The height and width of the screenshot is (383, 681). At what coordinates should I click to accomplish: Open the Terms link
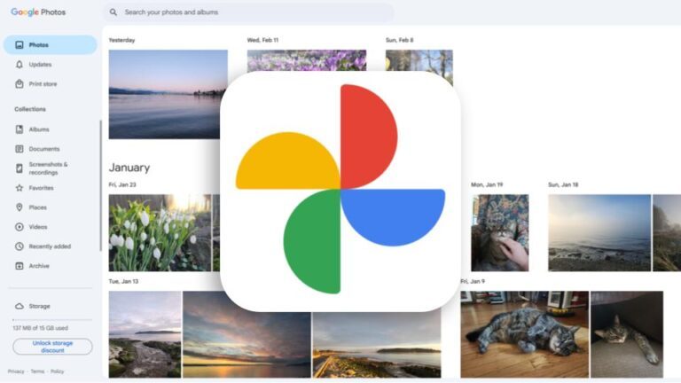point(37,371)
